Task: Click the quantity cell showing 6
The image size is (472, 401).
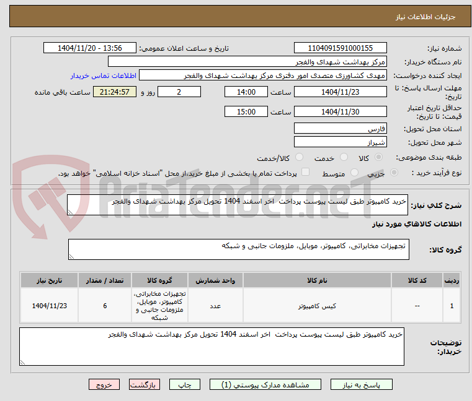Action: 104,306
